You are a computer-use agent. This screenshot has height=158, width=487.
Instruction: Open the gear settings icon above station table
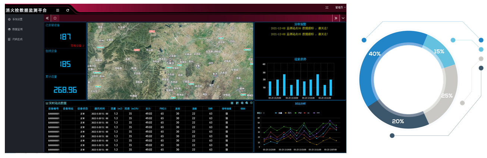242,103
